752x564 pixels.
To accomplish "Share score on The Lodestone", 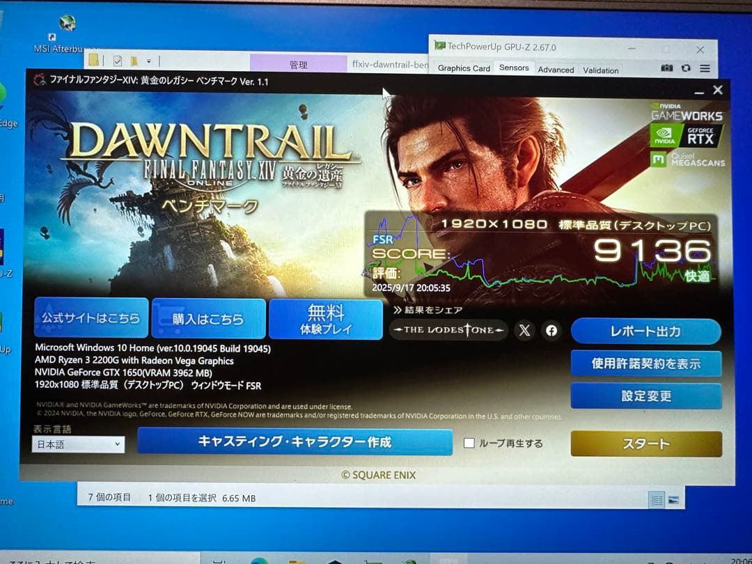I will (448, 331).
